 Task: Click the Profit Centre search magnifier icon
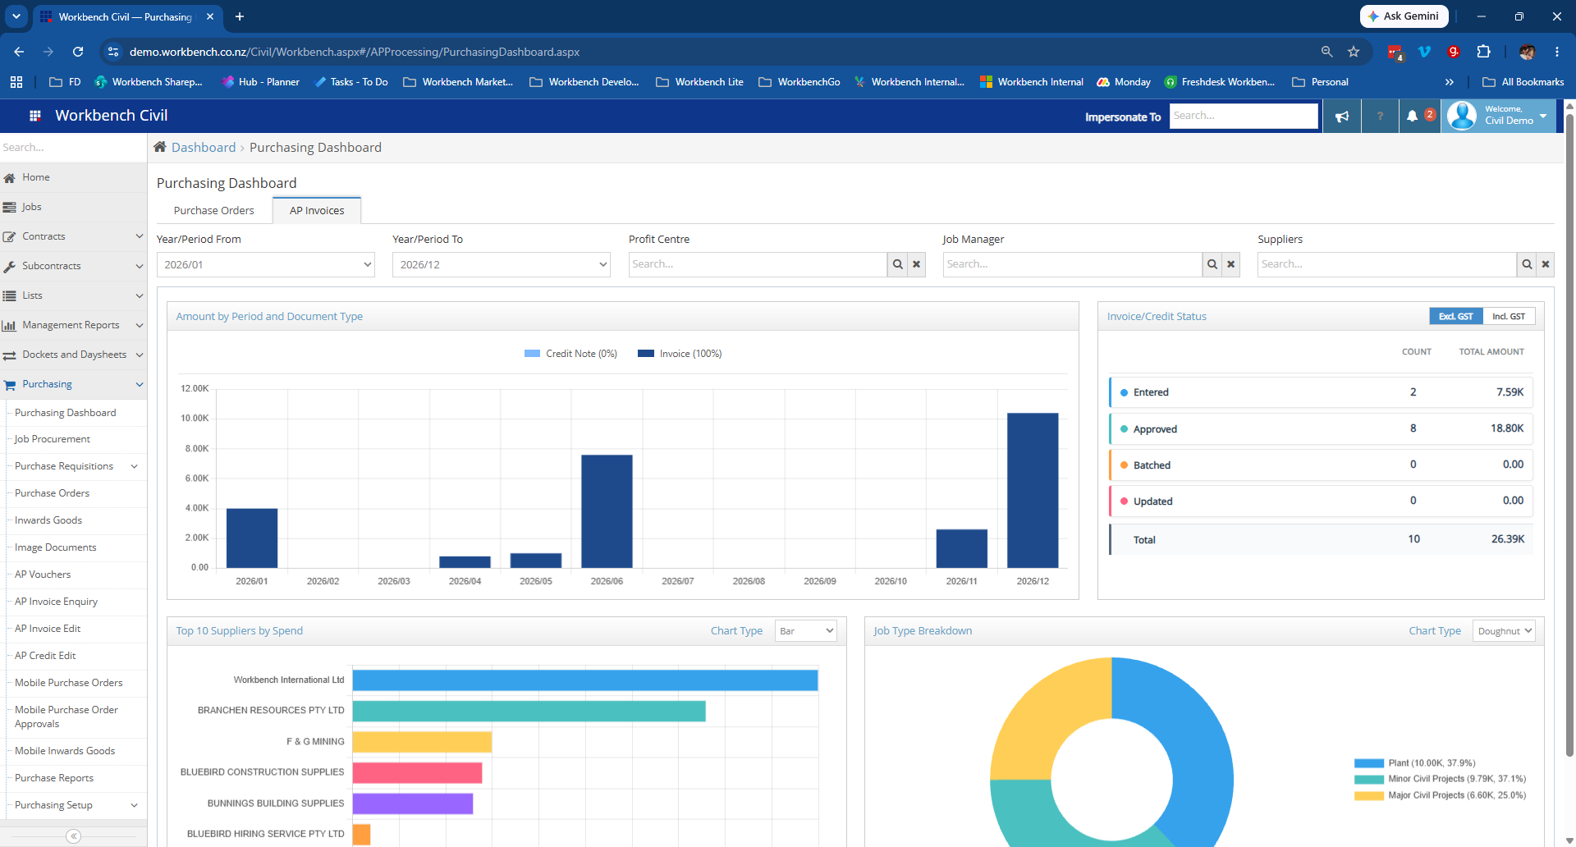pyautogui.click(x=897, y=264)
